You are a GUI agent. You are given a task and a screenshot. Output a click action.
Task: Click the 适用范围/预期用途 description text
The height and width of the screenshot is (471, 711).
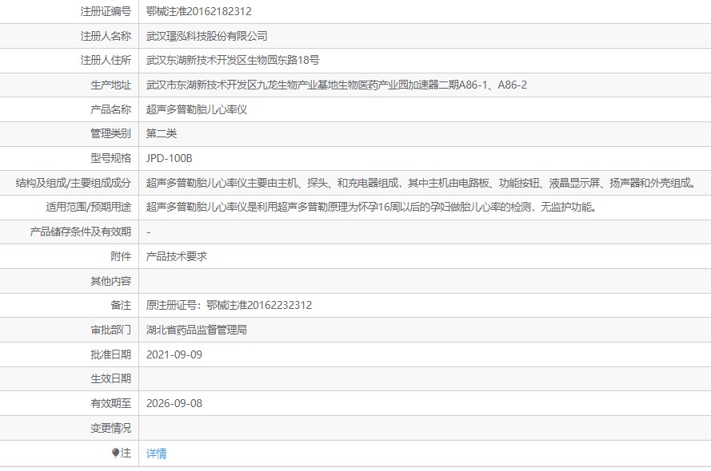click(x=372, y=208)
